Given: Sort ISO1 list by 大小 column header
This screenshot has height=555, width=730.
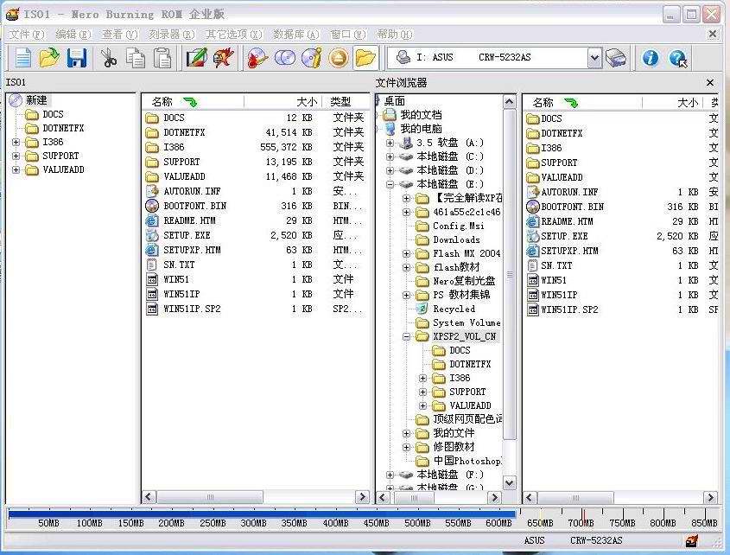Looking at the screenshot, I should [283, 102].
